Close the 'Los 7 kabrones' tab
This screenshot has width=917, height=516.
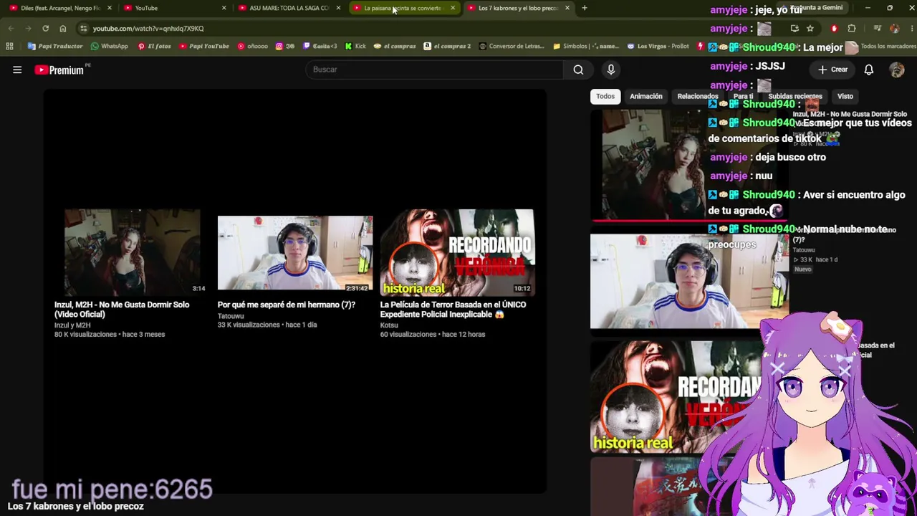click(567, 8)
